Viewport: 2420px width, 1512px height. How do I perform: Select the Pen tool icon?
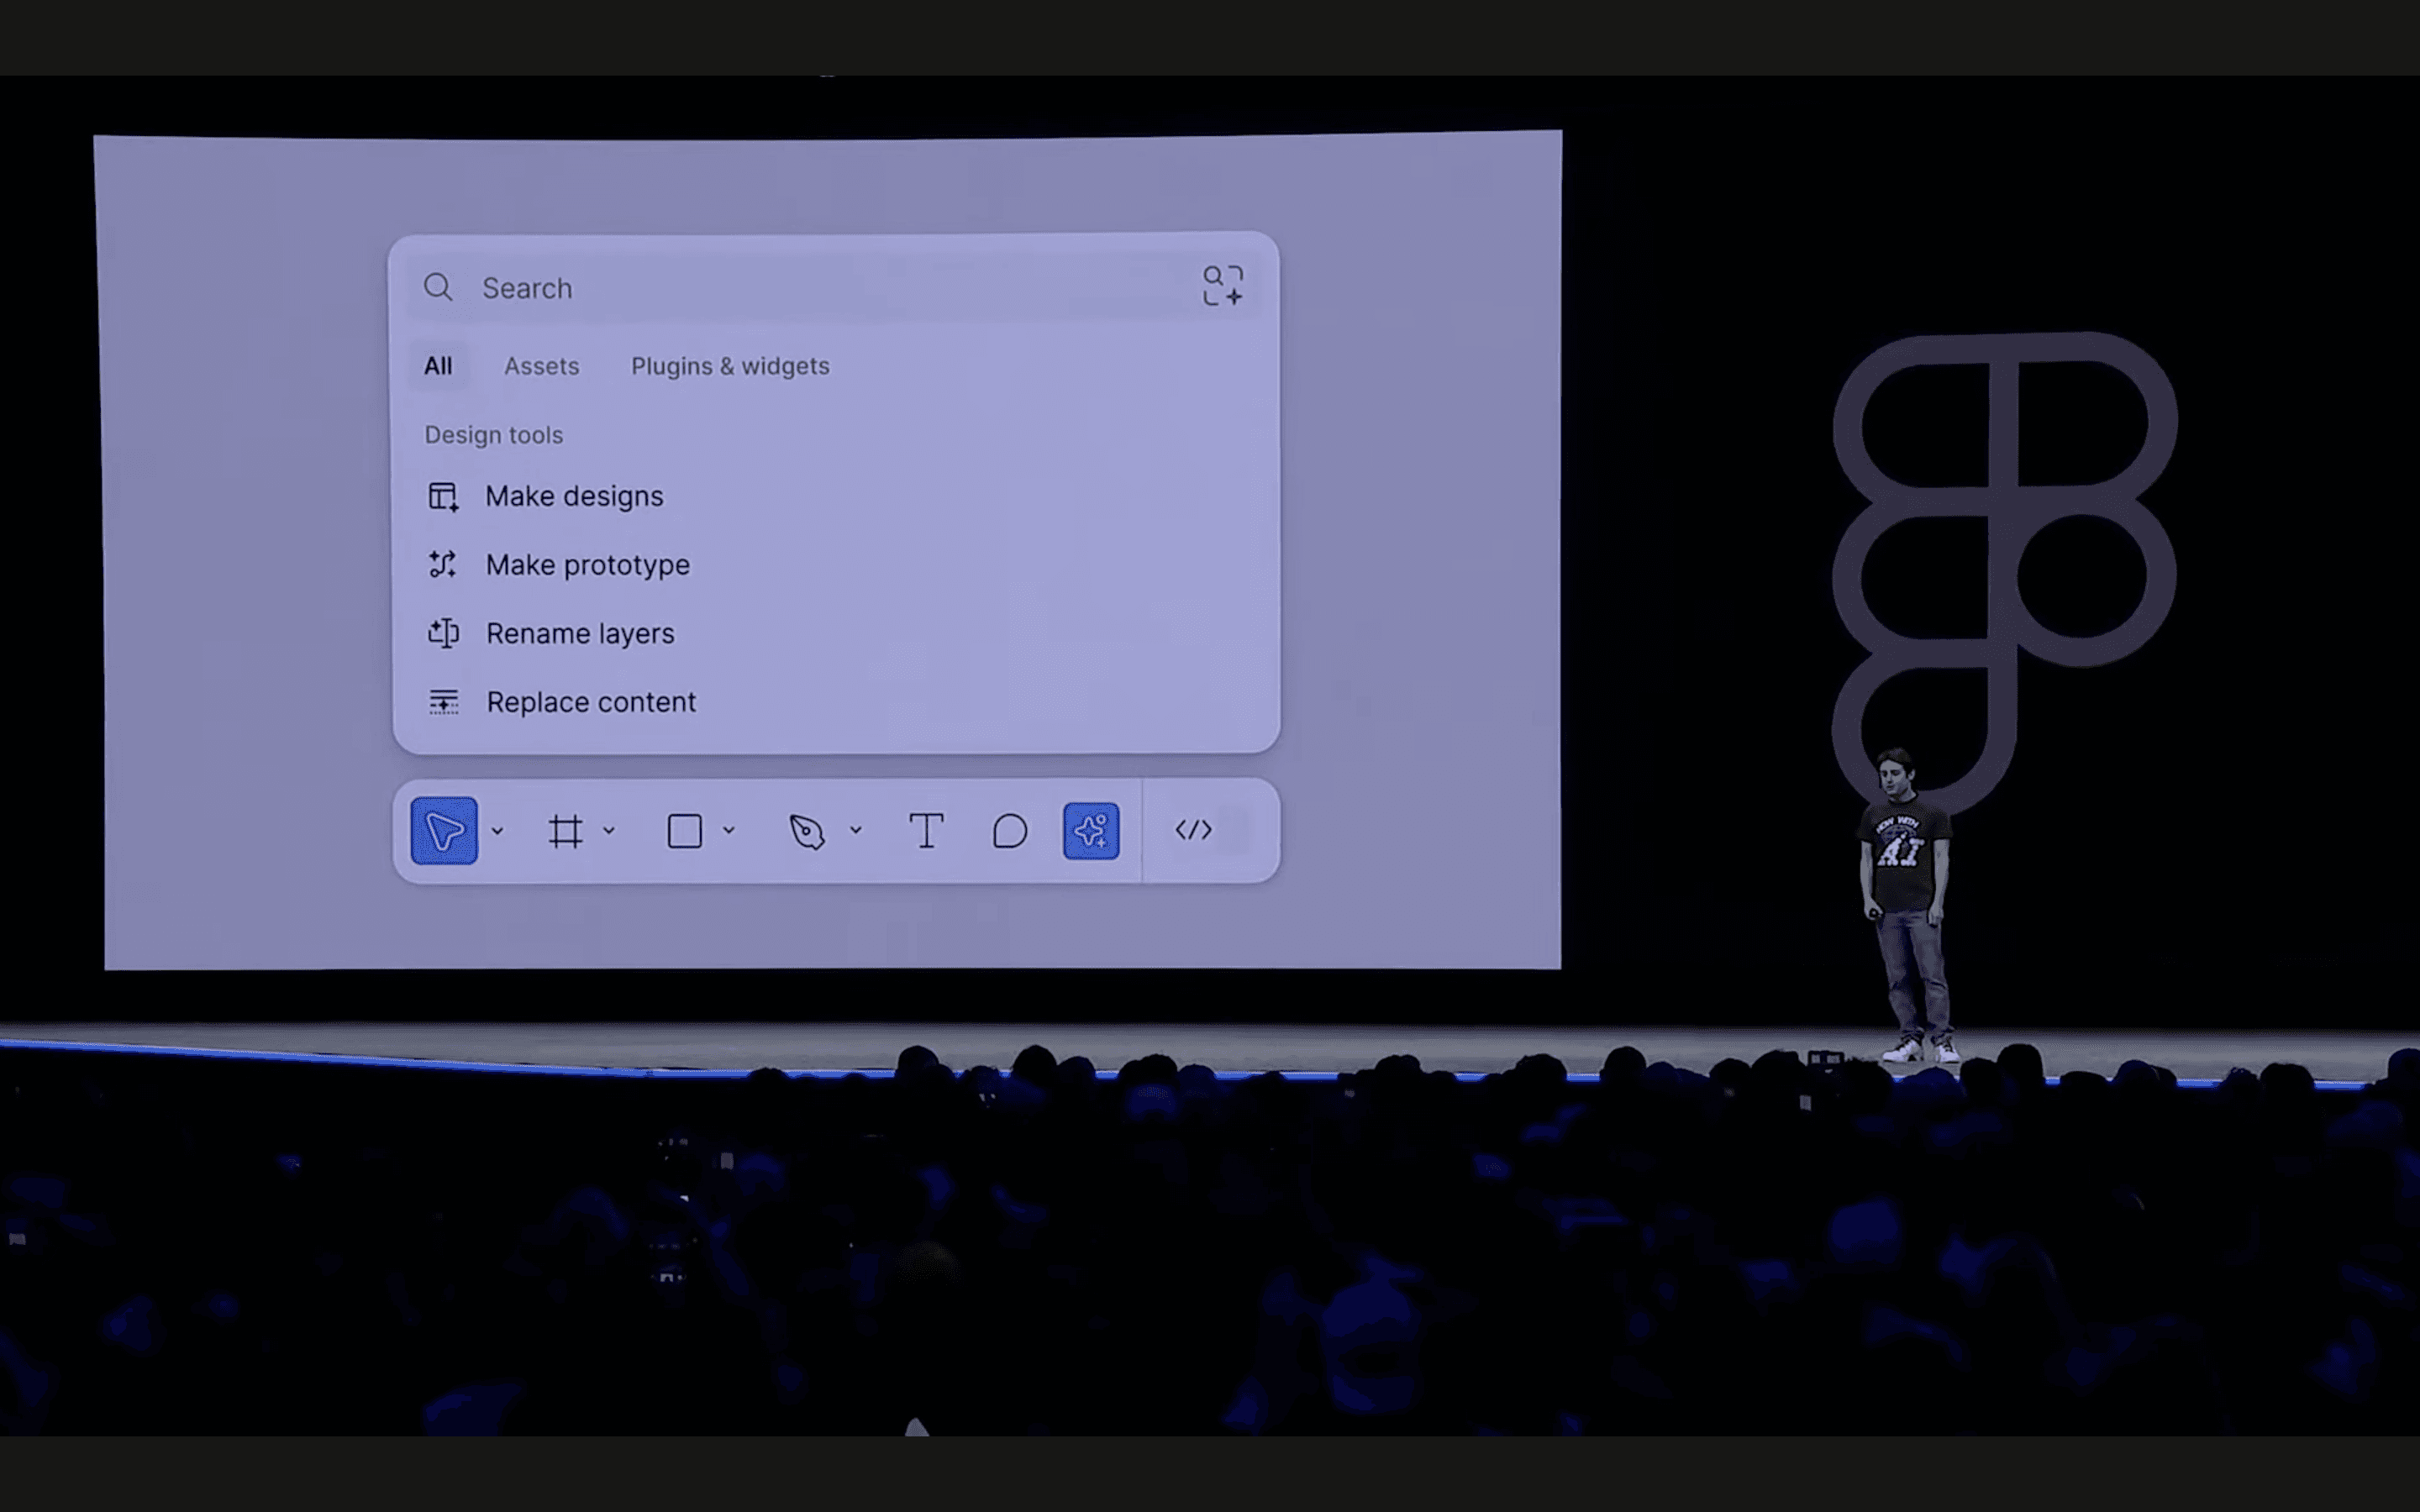pos(807,831)
